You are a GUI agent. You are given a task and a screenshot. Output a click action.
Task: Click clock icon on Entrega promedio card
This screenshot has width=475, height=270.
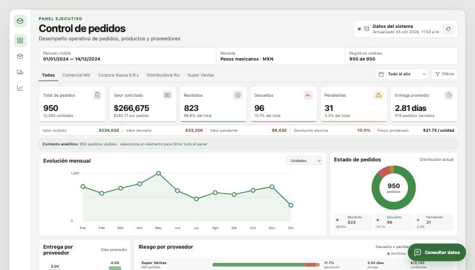pos(449,95)
